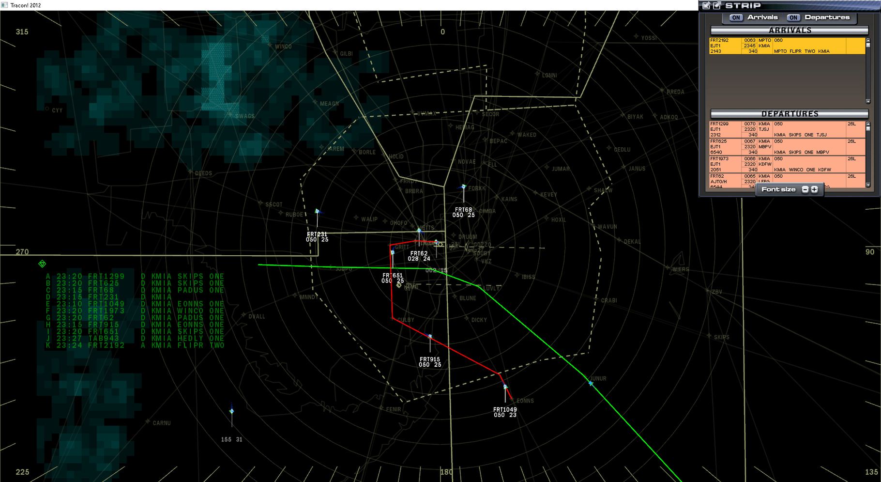The image size is (881, 482).
Task: Click the FRT68 data tag '050 25'
Action: (464, 215)
